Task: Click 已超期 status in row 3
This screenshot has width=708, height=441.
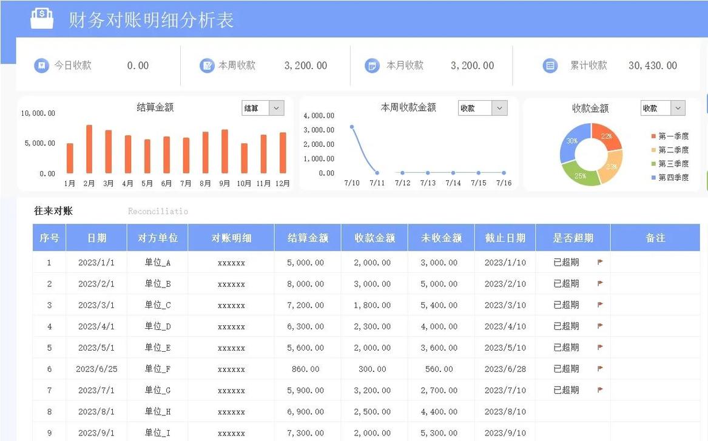Action: pyautogui.click(x=566, y=305)
